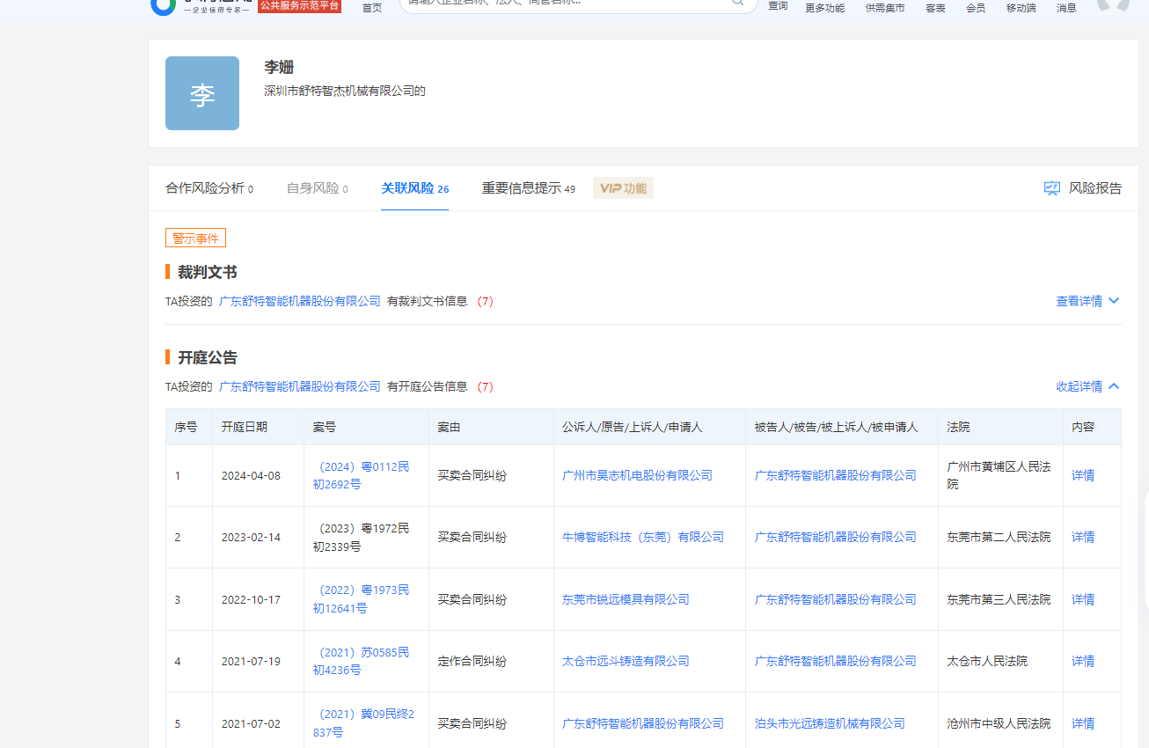The width and height of the screenshot is (1149, 748).
Task: Select the (2023)粤1972民初2339号 case number
Action: tap(362, 537)
